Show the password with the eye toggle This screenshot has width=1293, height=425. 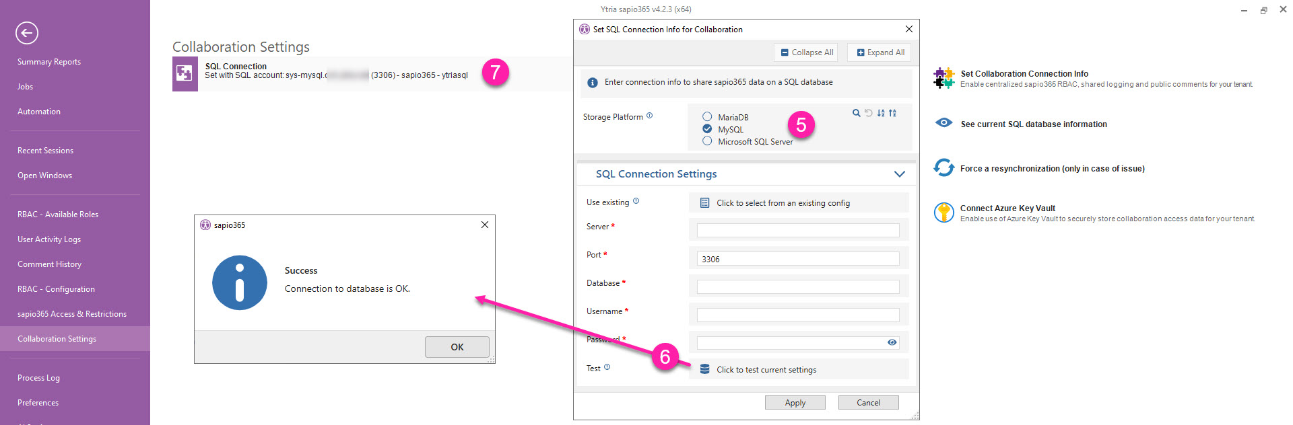[892, 342]
